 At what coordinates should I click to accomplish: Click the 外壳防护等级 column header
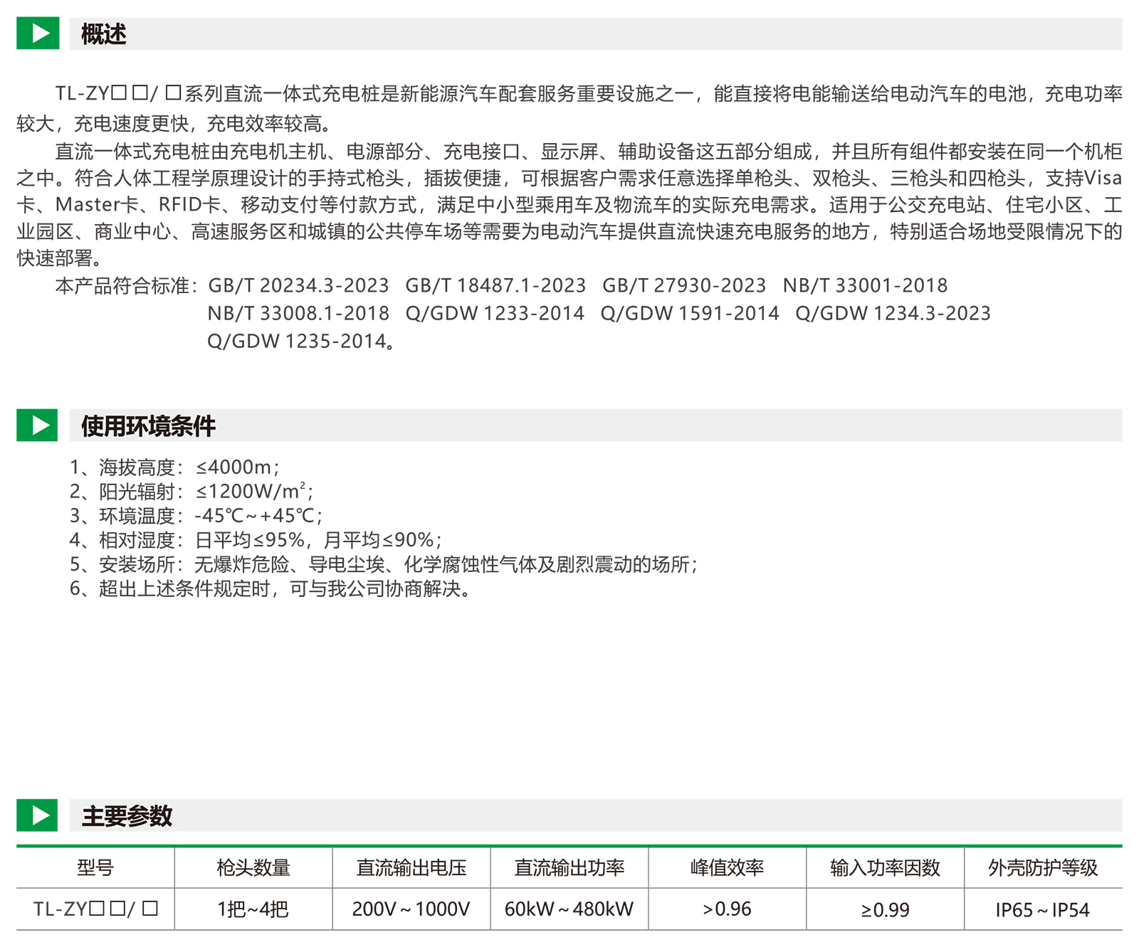(1043, 868)
